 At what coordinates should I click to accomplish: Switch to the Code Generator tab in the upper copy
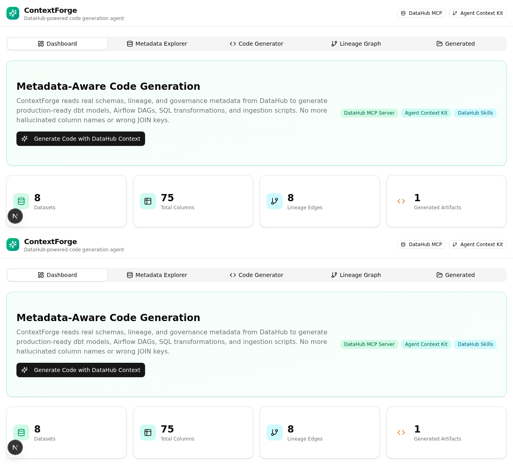click(256, 44)
